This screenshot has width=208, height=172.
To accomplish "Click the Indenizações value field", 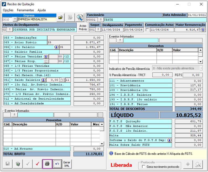I will (89, 38).
